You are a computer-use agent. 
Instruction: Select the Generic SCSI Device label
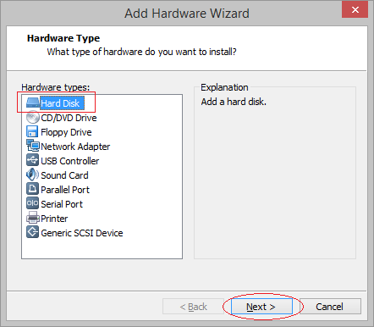[x=82, y=233]
